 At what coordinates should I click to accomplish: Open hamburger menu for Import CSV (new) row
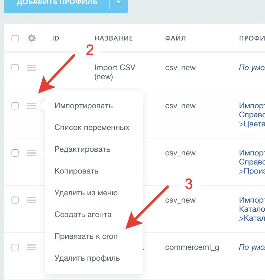(31, 68)
